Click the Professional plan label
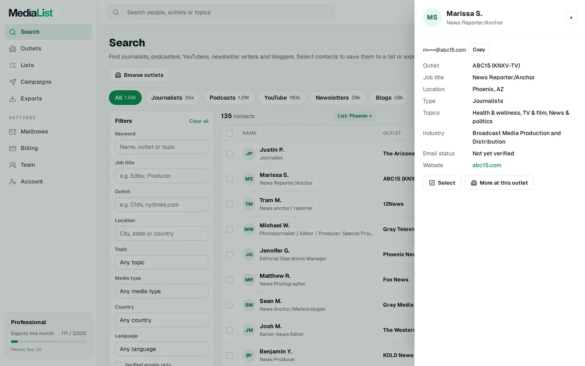This screenshot has width=585, height=366. click(28, 322)
